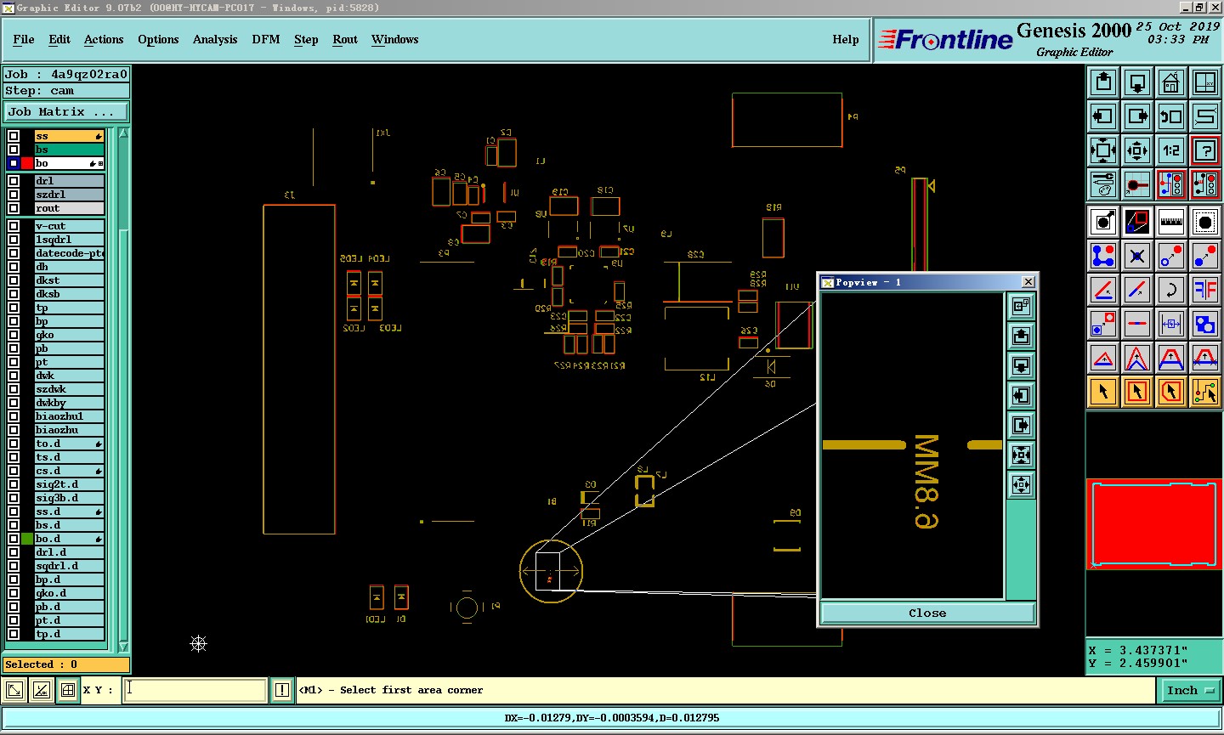
Task: Open the Windows menu
Action: 395,39
